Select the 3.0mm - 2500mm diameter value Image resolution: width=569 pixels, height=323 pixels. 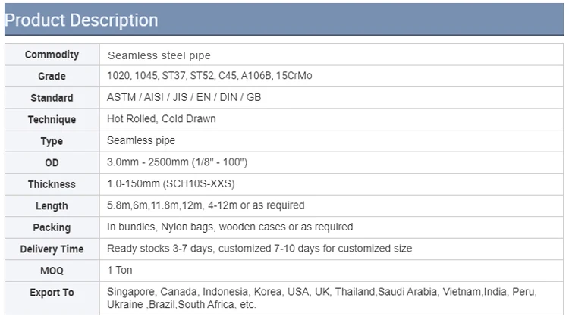click(x=177, y=162)
